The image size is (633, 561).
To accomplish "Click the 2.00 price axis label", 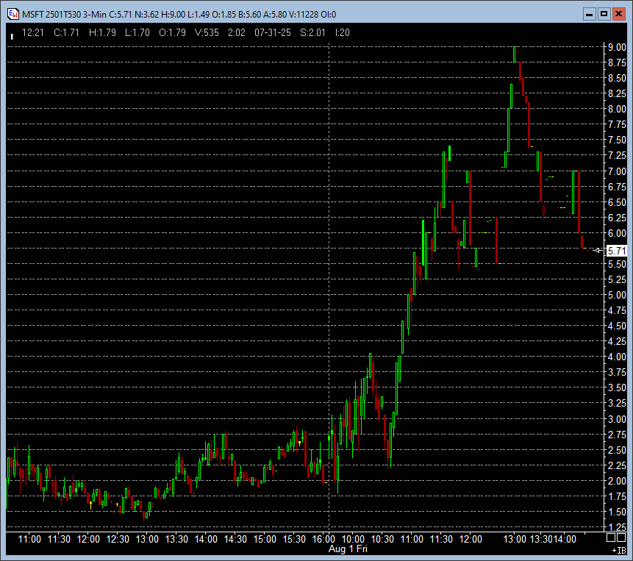I will 618,481.
